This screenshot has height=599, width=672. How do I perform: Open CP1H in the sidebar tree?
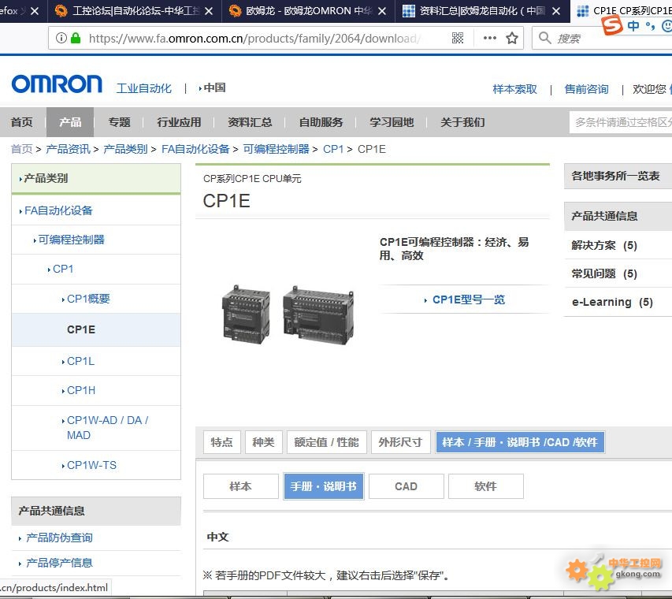pyautogui.click(x=81, y=390)
